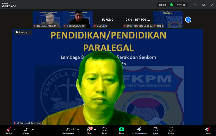Expand audio options caret beside Audio
The height and width of the screenshot is (136, 216).
(x=15, y=129)
